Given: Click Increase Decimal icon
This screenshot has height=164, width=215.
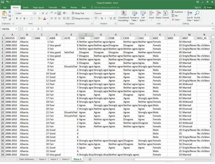Looking at the screenshot, I should click(111, 18).
